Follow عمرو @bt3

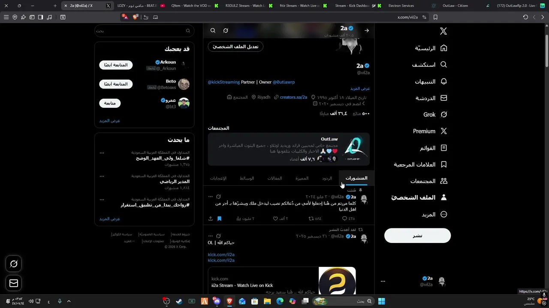110,103
